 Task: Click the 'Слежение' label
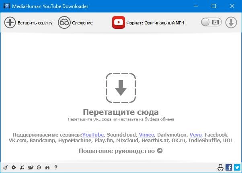click(82, 23)
